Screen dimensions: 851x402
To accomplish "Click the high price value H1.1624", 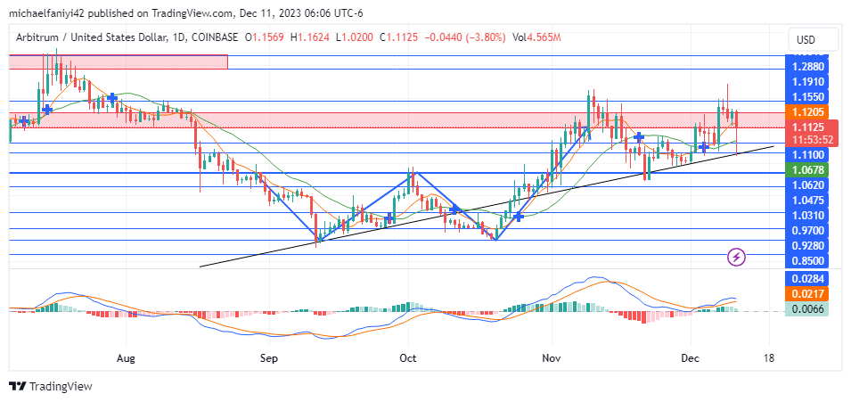I will (x=309, y=37).
